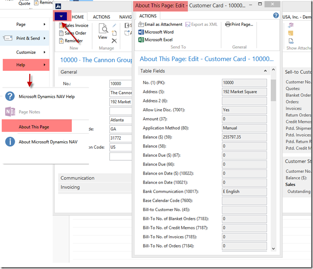
Task: Click Credit Memos link in factbox
Action: tap(298, 122)
